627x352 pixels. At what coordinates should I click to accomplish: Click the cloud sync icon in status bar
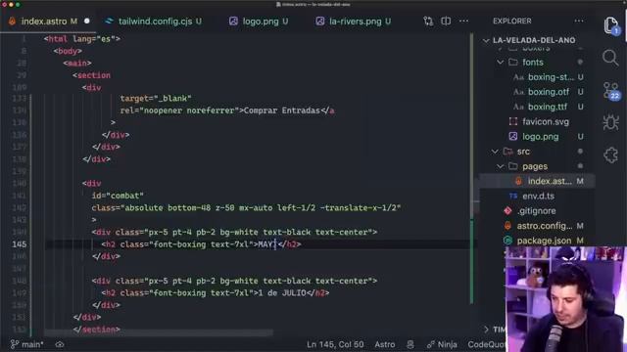click(60, 344)
